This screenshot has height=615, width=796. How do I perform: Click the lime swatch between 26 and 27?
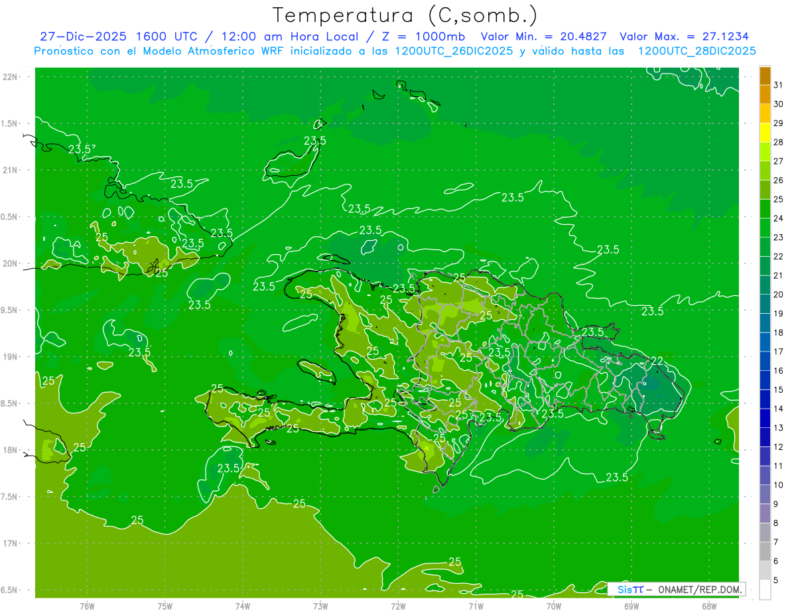765,171
